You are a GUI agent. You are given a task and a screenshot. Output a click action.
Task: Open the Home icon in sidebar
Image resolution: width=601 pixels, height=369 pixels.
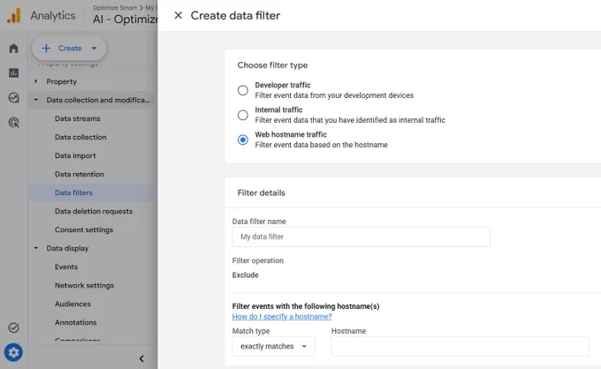(13, 49)
